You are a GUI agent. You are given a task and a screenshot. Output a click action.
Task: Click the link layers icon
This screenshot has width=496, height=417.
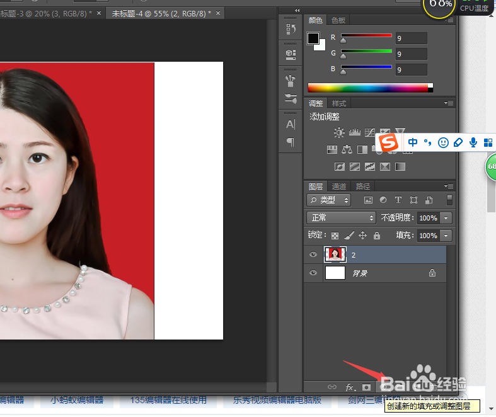332,387
